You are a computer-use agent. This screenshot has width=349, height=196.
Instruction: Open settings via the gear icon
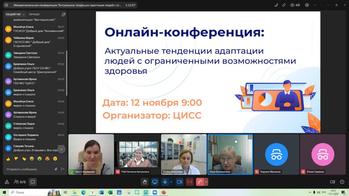[307, 5]
